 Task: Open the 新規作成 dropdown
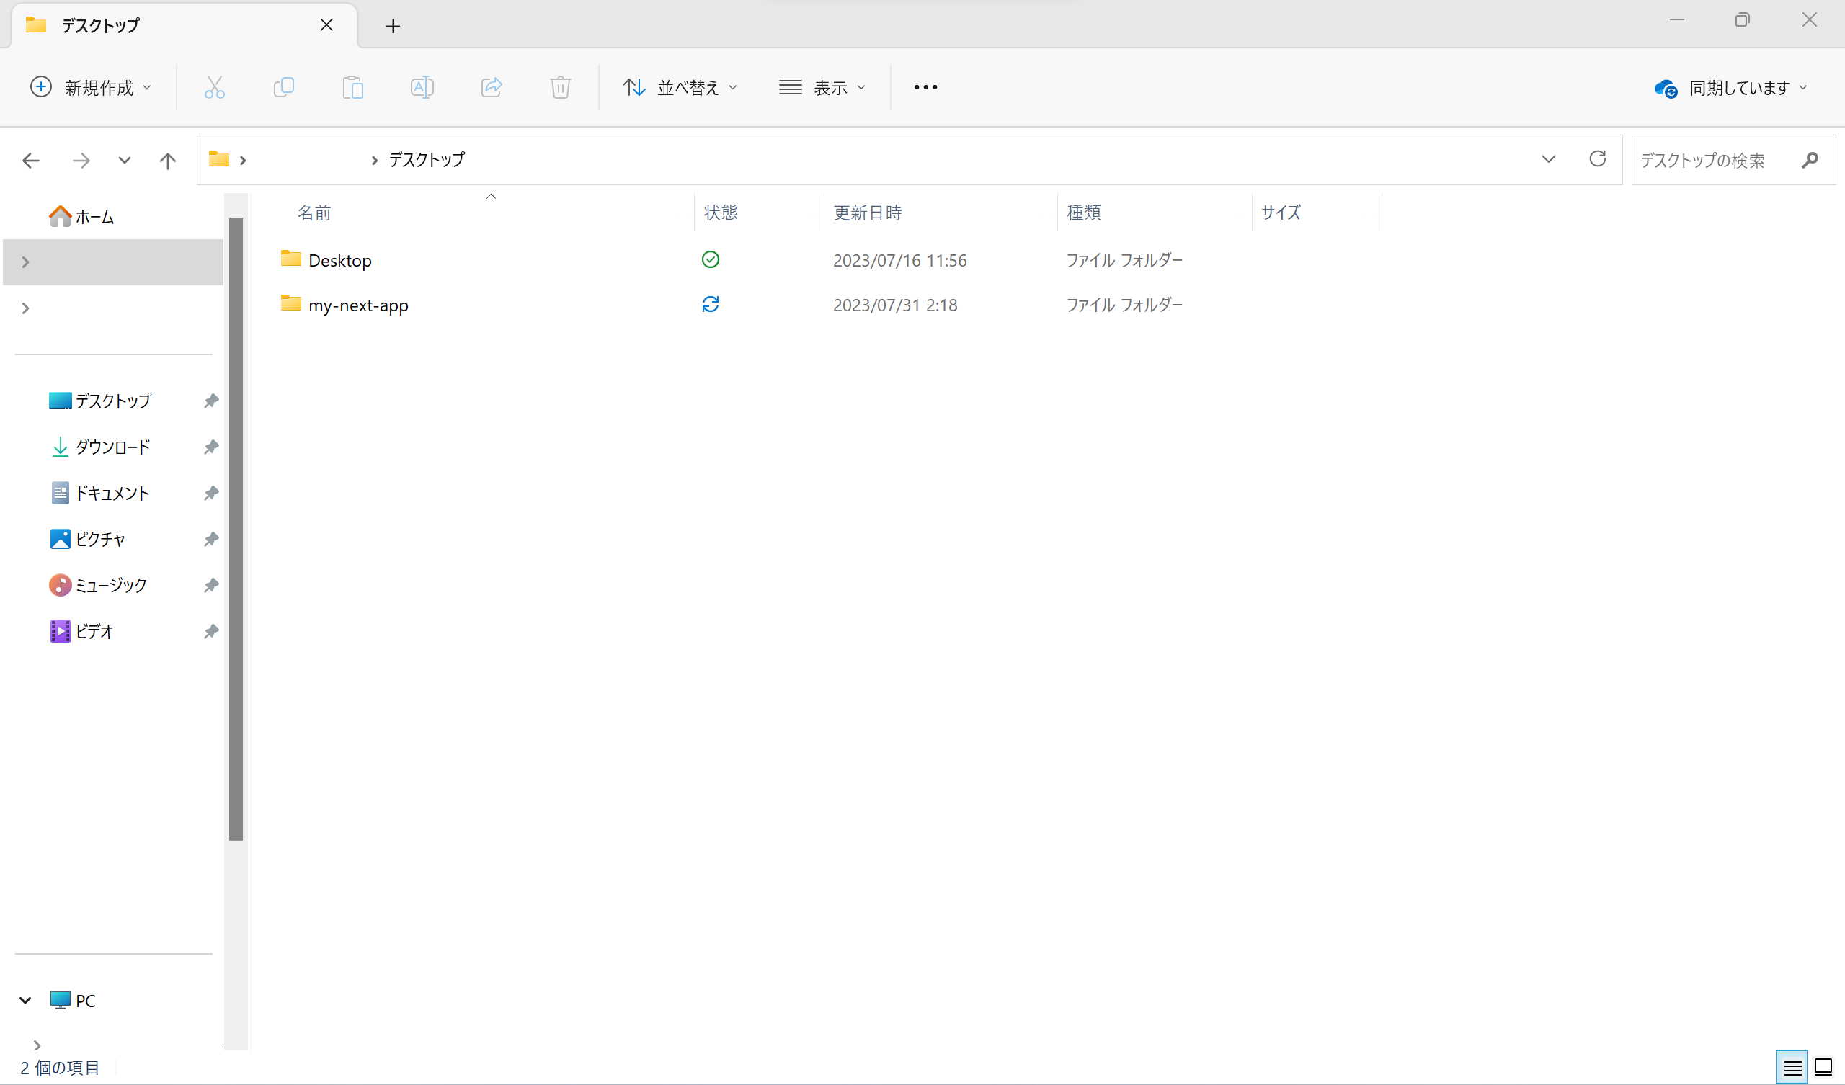click(x=91, y=87)
